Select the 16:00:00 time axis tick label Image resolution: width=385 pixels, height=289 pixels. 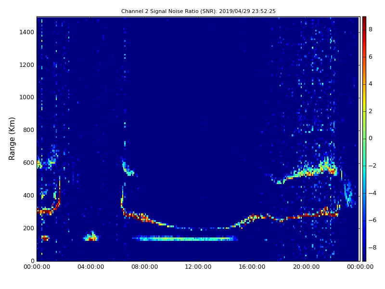[x=252, y=267]
